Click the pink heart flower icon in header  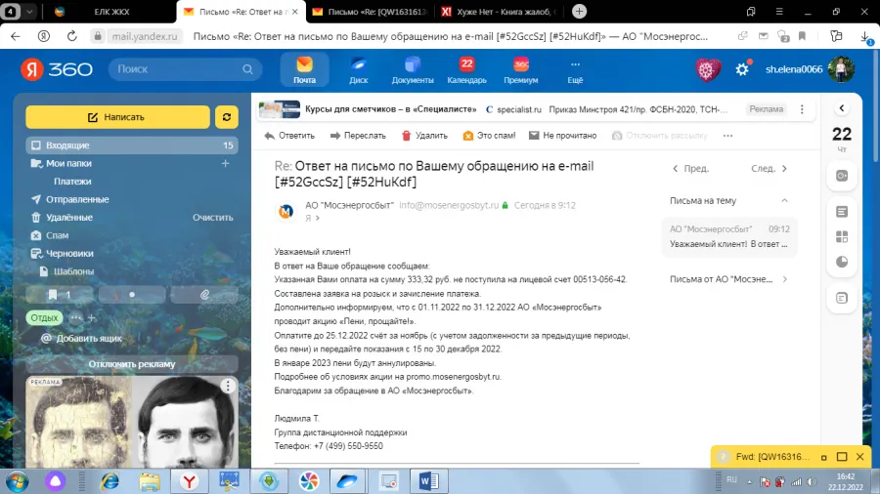pos(708,69)
